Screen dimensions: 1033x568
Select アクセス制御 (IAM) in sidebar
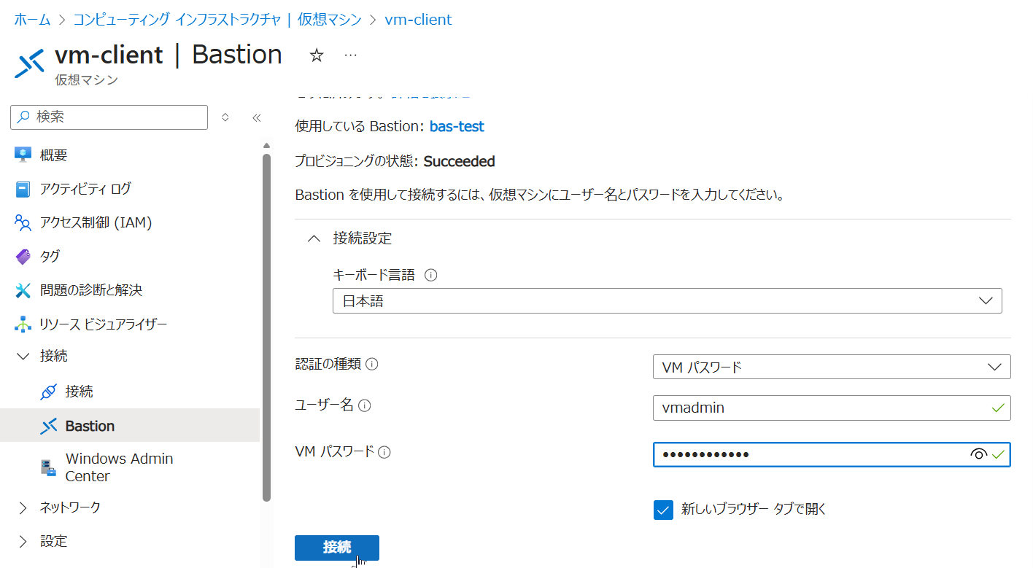pos(96,222)
